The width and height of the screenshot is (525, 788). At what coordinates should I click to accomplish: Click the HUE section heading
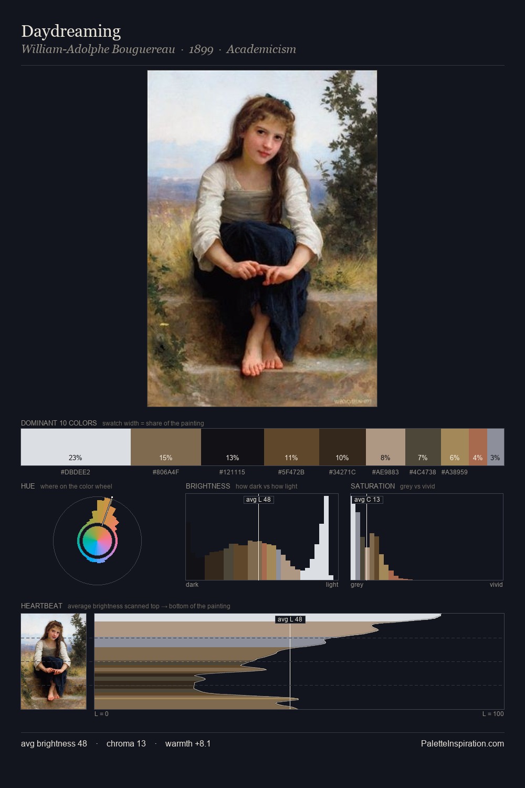28,486
